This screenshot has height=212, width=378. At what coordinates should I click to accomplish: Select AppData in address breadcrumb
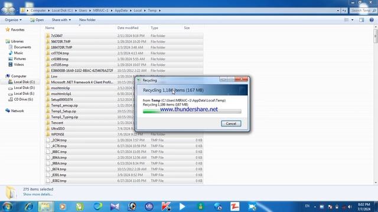121,11
